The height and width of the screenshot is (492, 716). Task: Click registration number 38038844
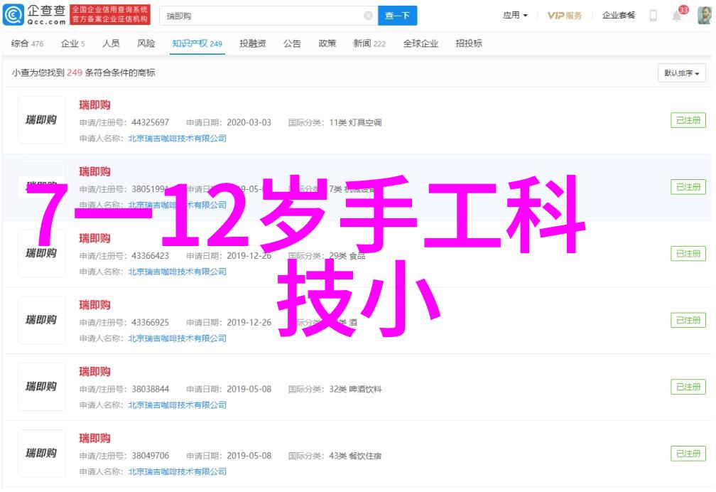pos(151,390)
